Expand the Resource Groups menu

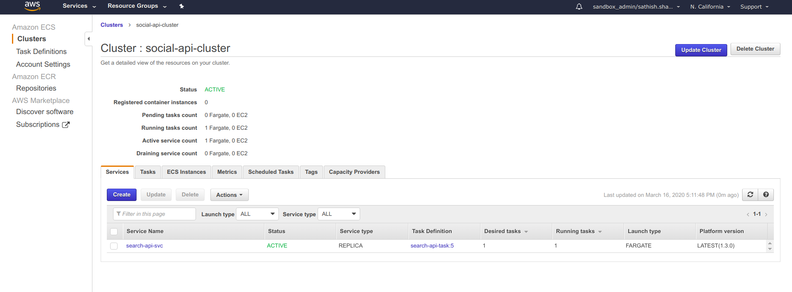coord(137,6)
